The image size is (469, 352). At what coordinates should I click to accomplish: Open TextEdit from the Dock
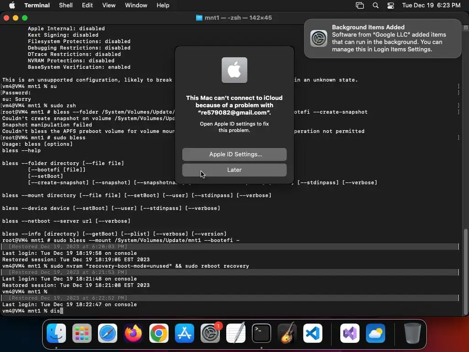point(236,333)
